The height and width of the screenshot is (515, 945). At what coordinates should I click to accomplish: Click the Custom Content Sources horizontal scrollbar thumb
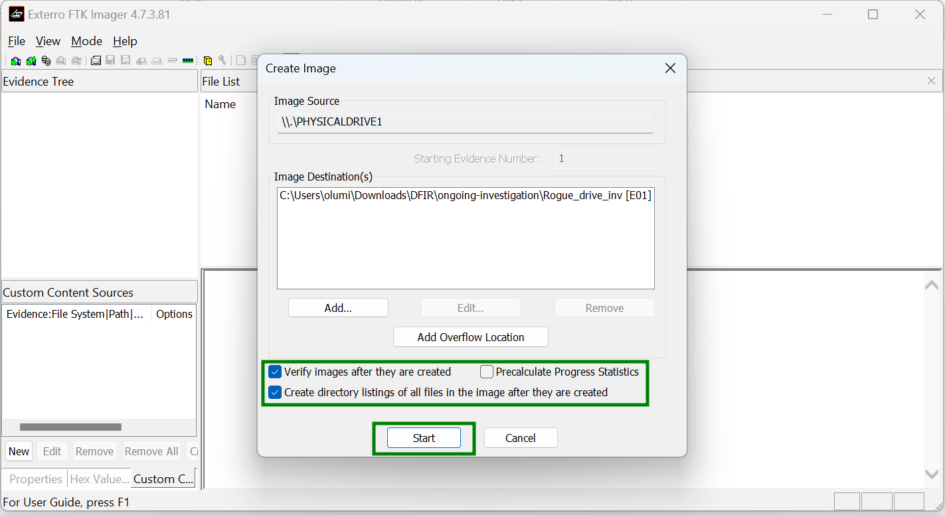[70, 427]
